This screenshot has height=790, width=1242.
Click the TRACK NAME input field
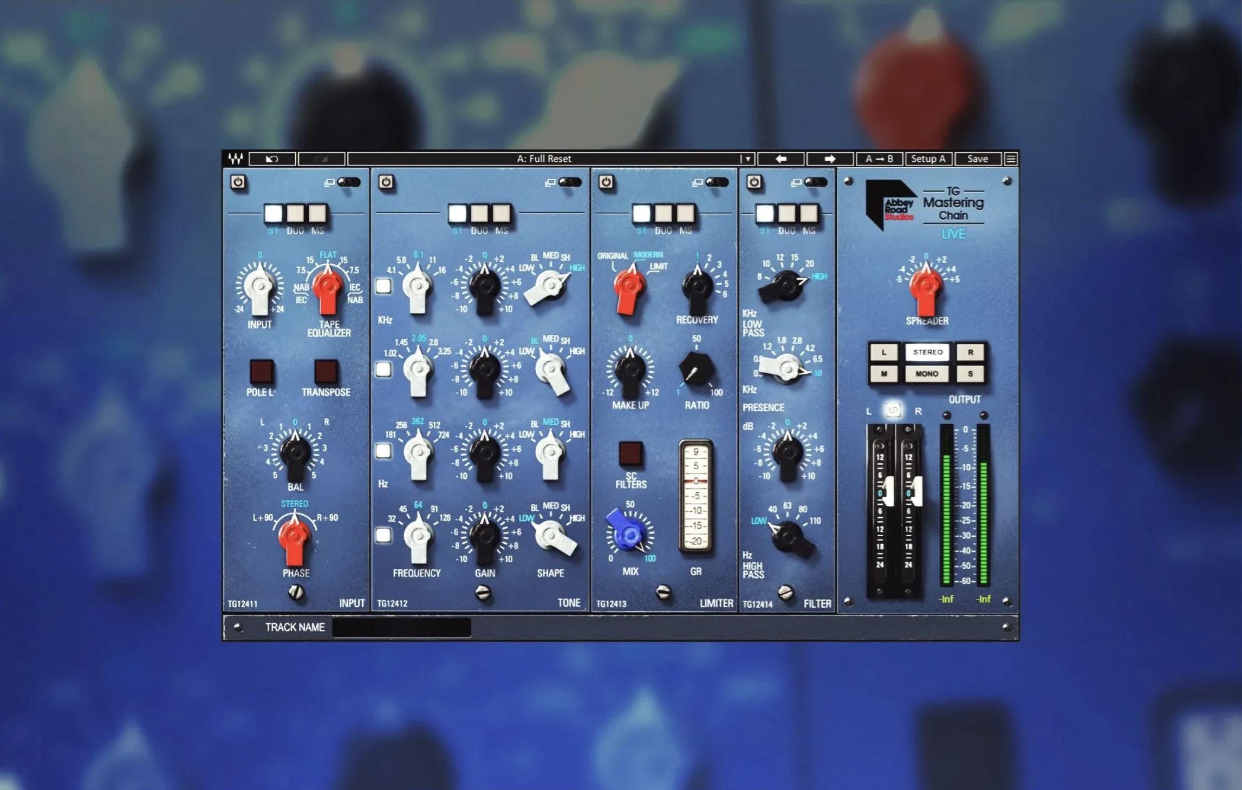(402, 627)
